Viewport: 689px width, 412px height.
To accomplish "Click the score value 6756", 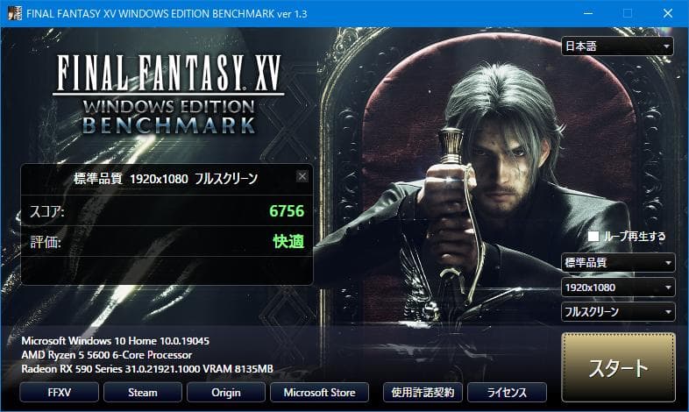I will tap(287, 211).
